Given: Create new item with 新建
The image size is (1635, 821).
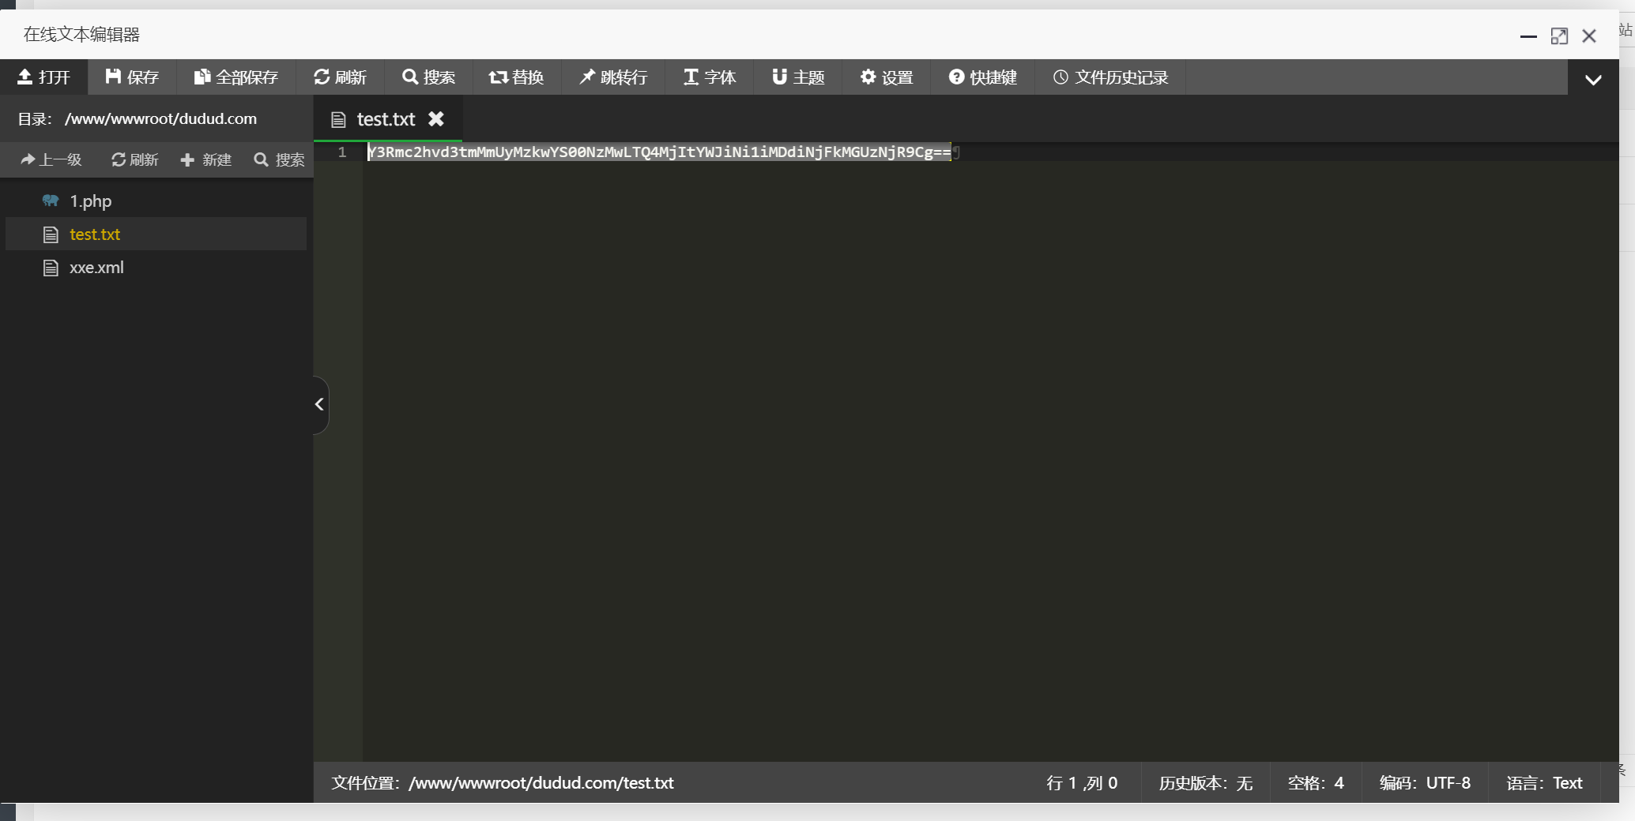Looking at the screenshot, I should click(x=206, y=159).
